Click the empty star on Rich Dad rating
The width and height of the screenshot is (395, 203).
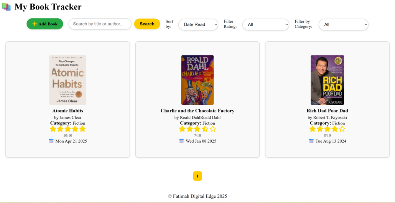pos(342,129)
